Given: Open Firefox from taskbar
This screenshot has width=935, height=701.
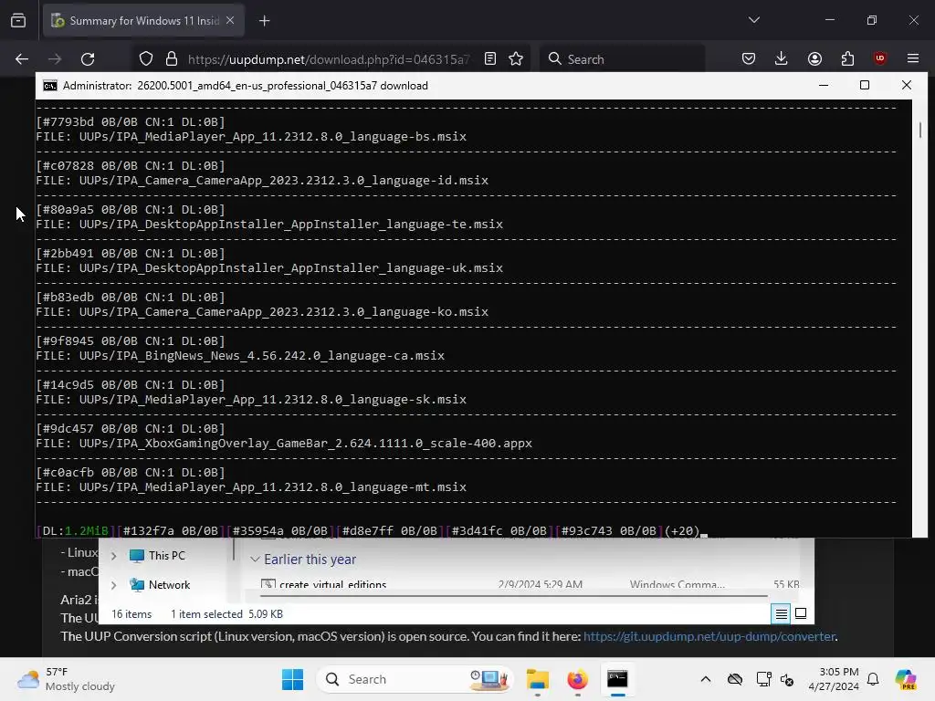Looking at the screenshot, I should click(x=577, y=679).
